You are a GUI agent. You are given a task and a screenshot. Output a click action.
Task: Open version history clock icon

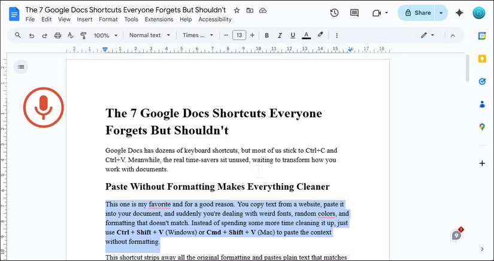(x=334, y=13)
